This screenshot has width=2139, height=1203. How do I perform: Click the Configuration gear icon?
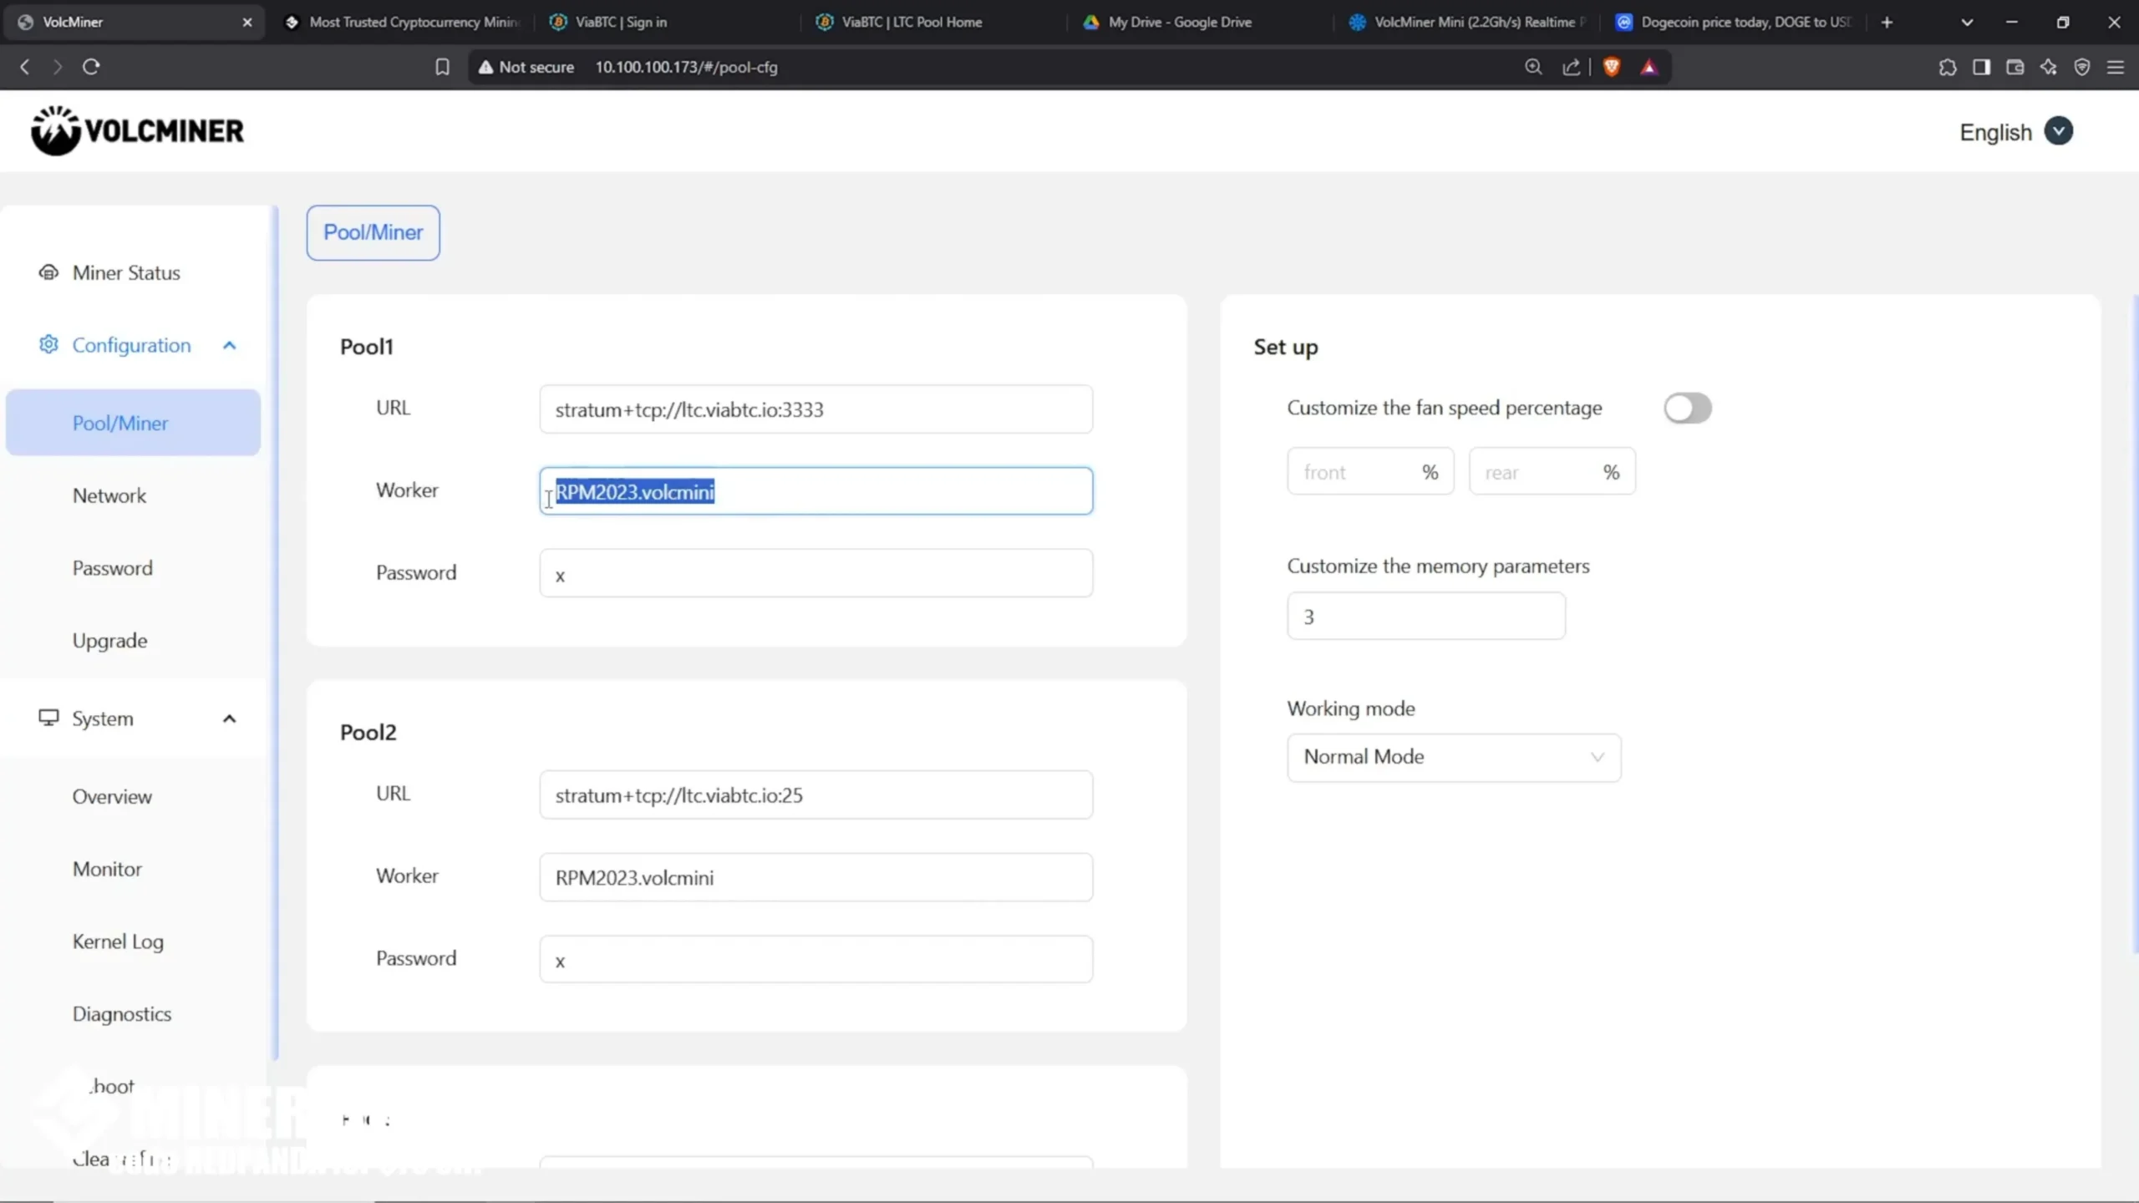(48, 344)
